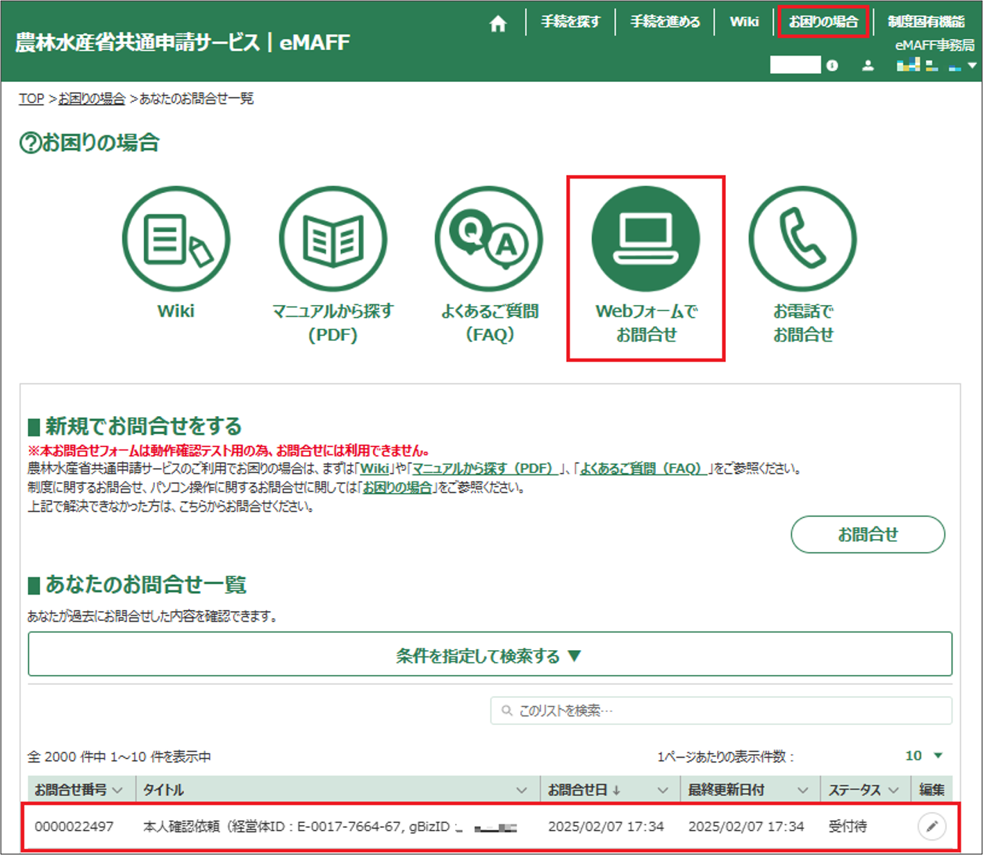Click the このリストを検索 search field
Viewport: 983px width, 855px height.
(720, 711)
